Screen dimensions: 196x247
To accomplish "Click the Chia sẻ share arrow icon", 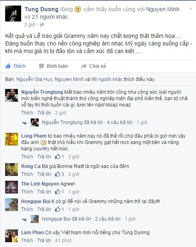I will click(x=84, y=66).
